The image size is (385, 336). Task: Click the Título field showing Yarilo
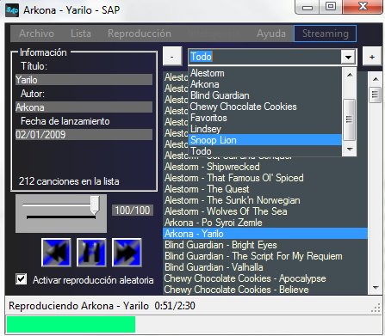tap(84, 80)
